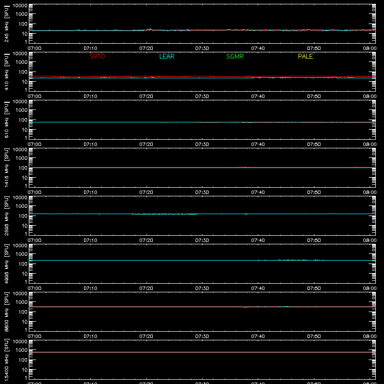Click 07:30 label under the 8800 MHz panel
This screenshot has height=384, width=384.
[x=202, y=336]
